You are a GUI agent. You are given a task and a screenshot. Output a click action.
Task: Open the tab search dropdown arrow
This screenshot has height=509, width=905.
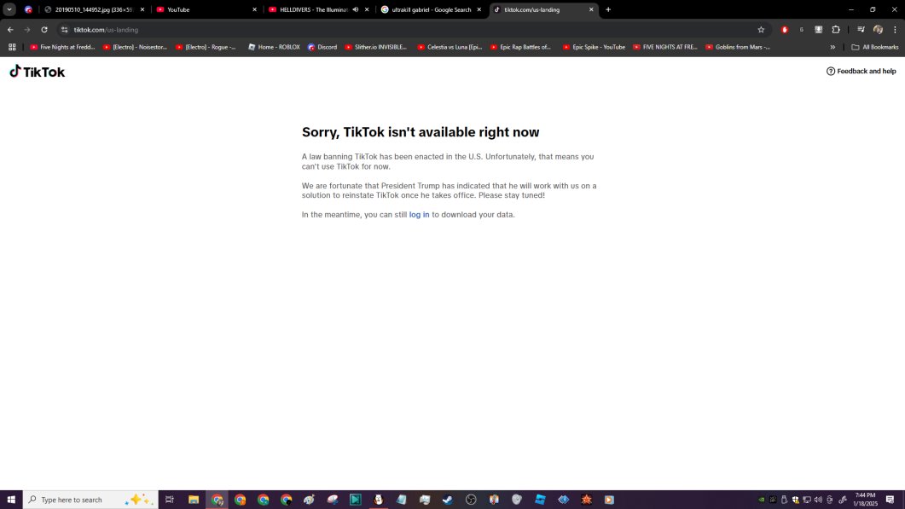pos(9,9)
